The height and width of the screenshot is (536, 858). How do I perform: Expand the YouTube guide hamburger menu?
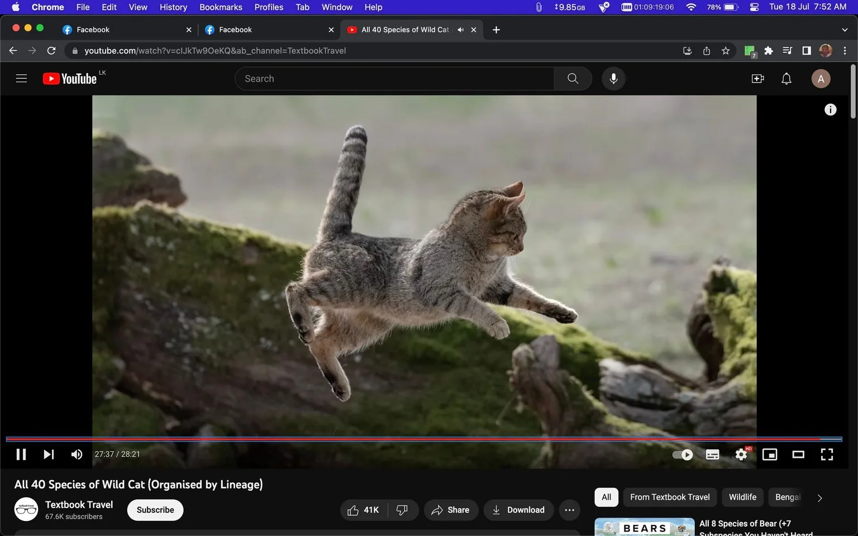pos(21,79)
